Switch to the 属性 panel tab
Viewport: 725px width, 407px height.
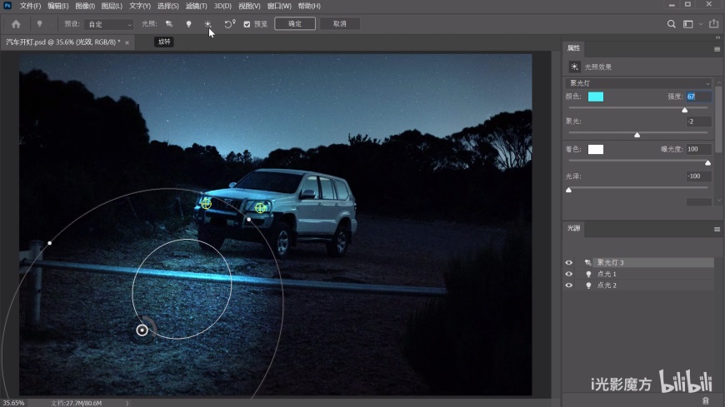[574, 48]
